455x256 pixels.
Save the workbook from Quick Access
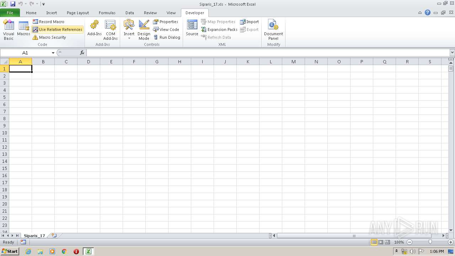click(x=13, y=4)
